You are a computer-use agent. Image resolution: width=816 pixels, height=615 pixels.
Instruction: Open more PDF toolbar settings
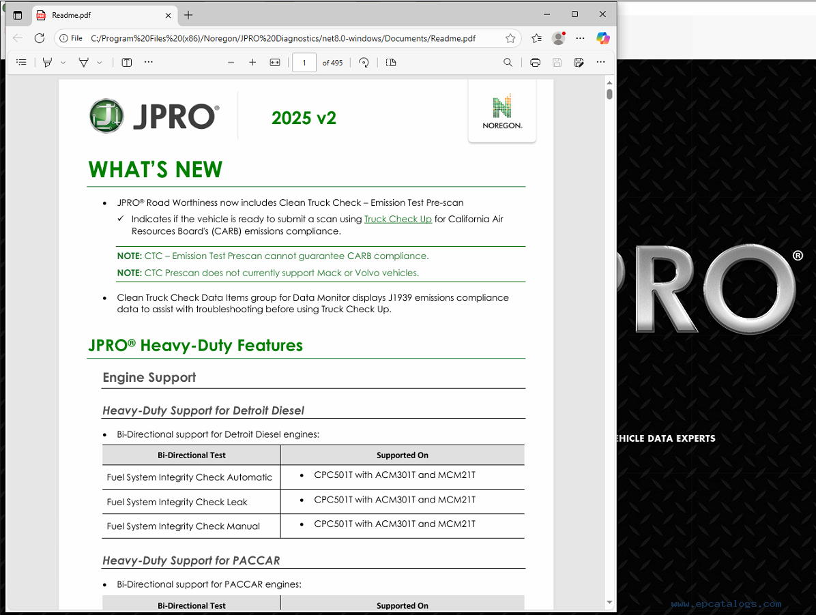coord(600,62)
